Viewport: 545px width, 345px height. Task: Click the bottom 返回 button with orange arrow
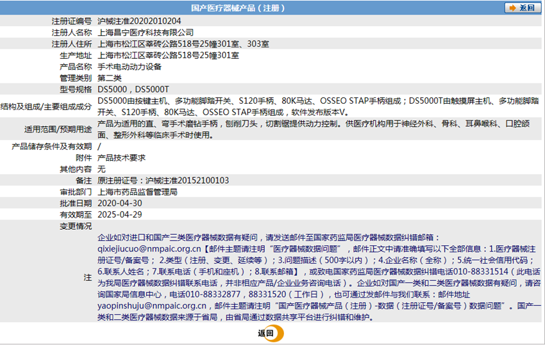pyautogui.click(x=271, y=333)
